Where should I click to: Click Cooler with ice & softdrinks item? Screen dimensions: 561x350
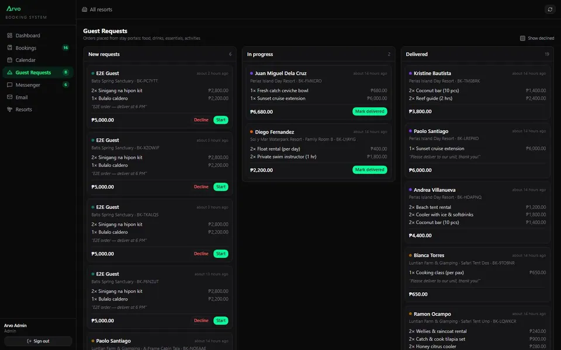pos(441,215)
